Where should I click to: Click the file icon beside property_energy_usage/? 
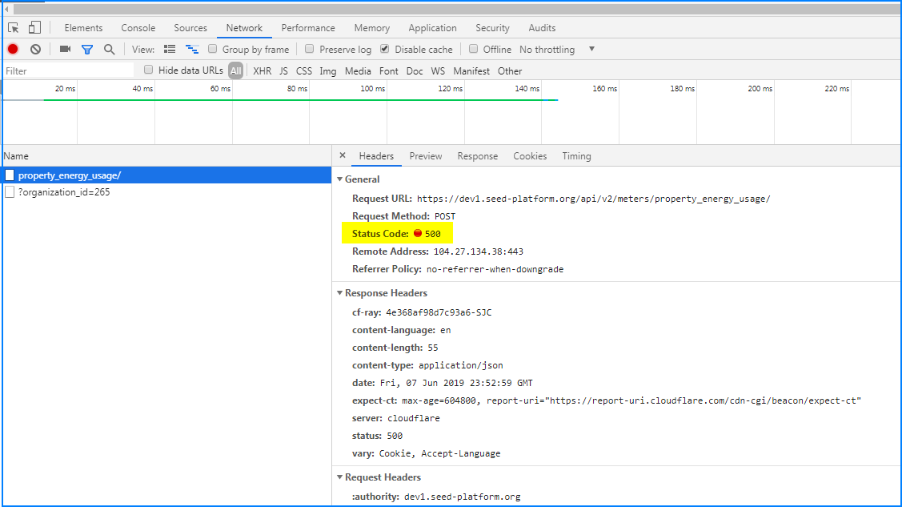10,175
